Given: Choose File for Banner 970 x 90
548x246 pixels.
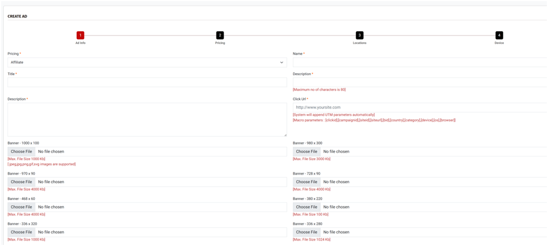Looking at the screenshot, I should (x=21, y=182).
